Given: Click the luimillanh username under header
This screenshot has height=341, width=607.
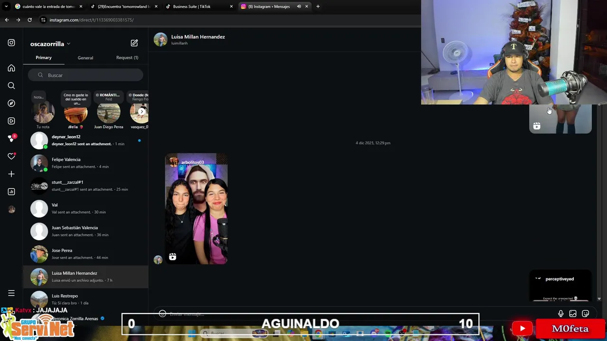Looking at the screenshot, I should coord(179,44).
